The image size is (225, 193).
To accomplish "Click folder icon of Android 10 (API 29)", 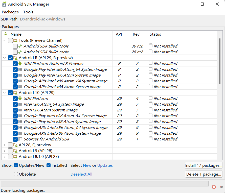I will pos(15,93).
